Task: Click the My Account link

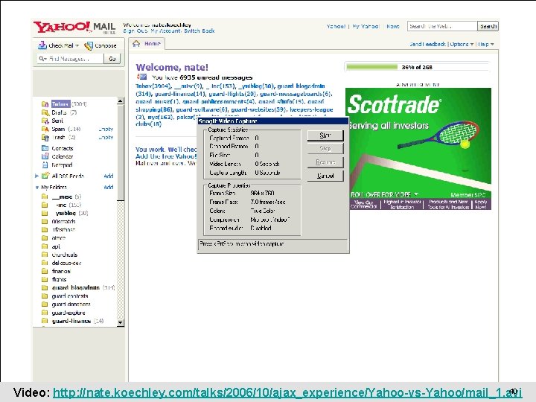Action: [x=165, y=31]
